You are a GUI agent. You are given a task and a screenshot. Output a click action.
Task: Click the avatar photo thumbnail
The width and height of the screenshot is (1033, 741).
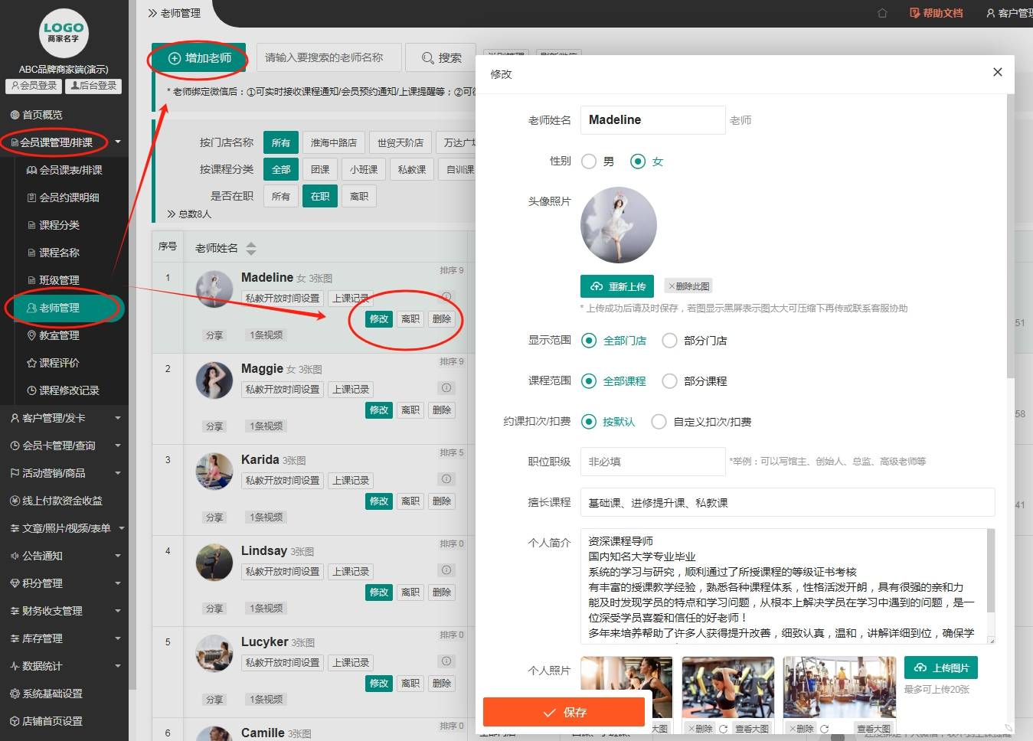pos(619,225)
